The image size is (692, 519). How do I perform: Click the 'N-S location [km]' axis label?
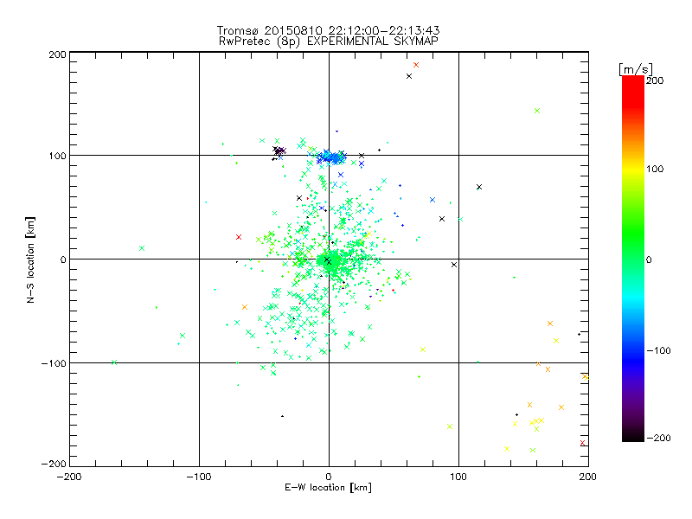(x=30, y=260)
